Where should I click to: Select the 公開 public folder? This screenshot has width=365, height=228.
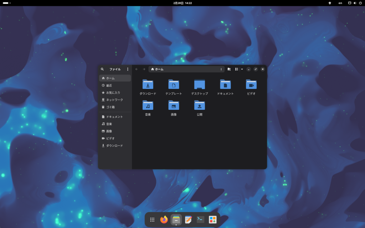200,105
